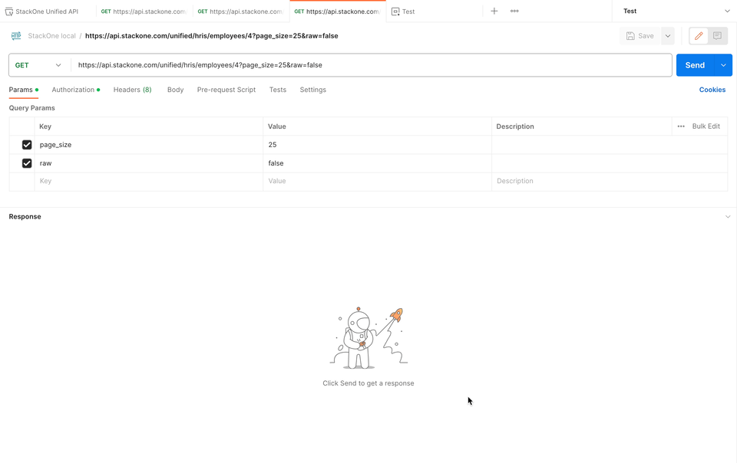Click the Cookies link
737x463 pixels.
click(712, 90)
